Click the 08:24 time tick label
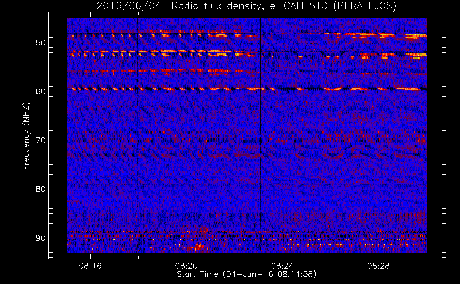 tap(283, 266)
